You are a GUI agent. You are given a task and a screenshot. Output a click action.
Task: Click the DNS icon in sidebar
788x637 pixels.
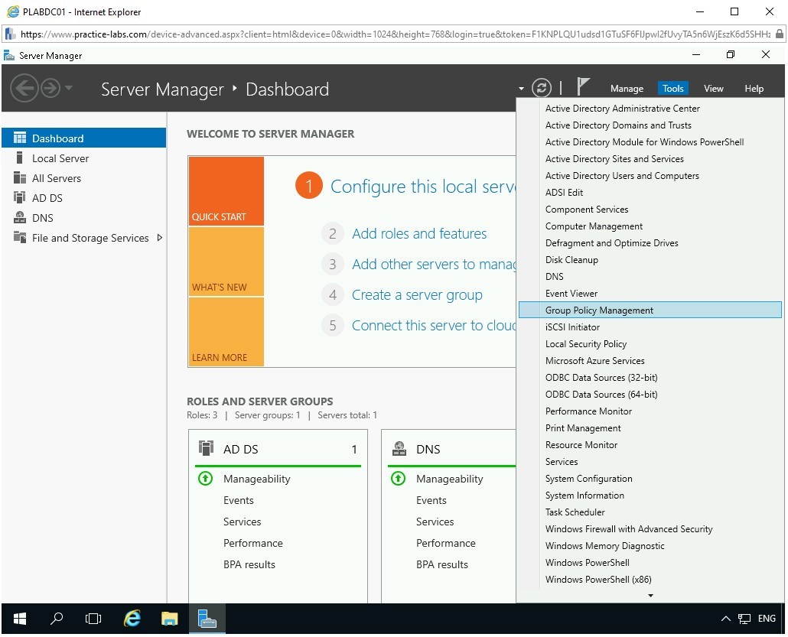pos(20,217)
